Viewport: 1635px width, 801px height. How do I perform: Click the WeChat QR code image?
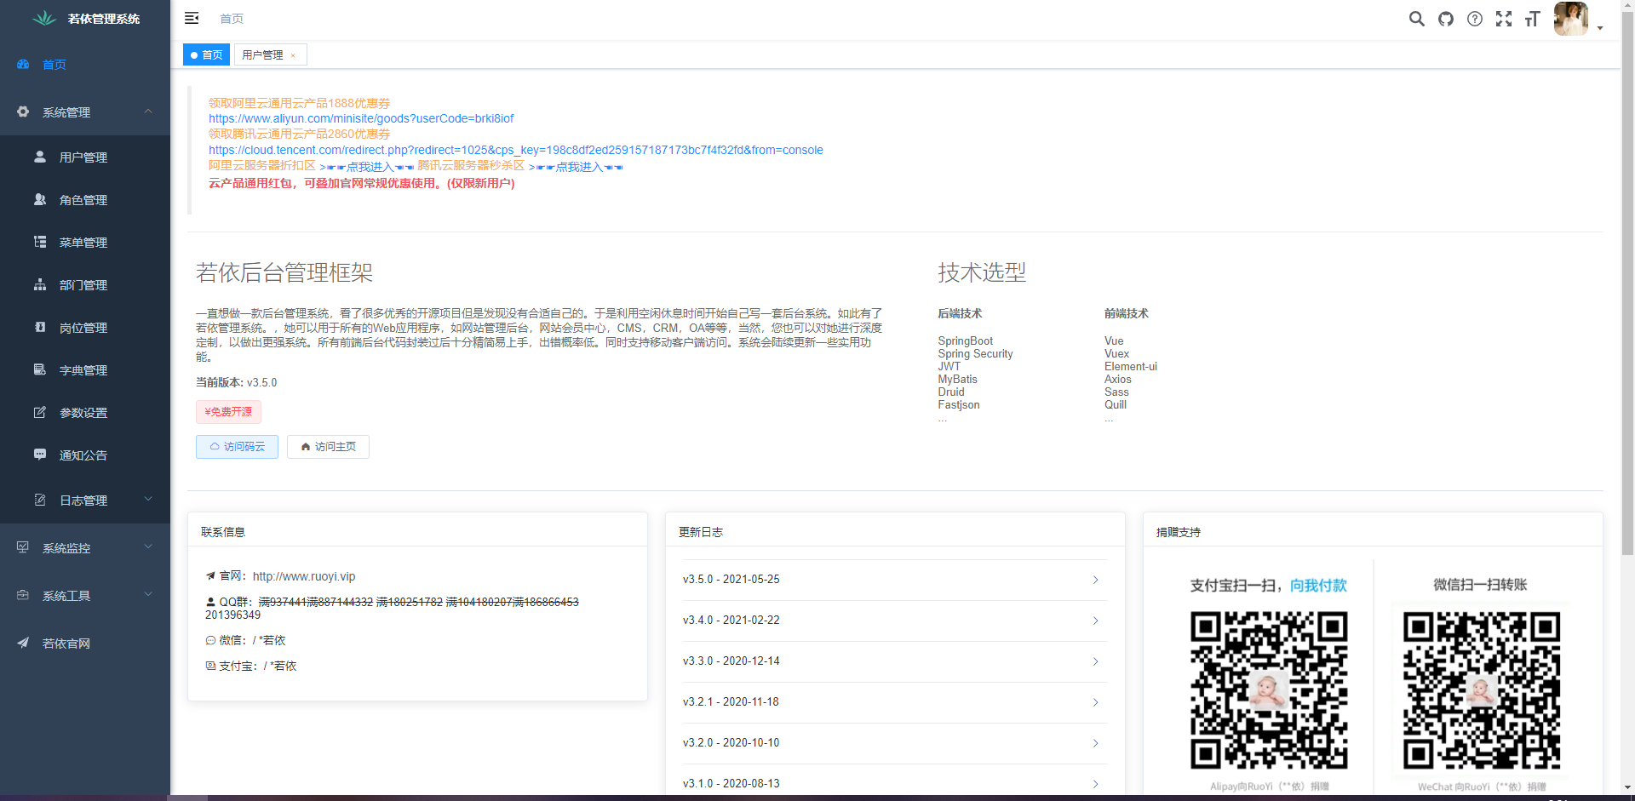click(x=1482, y=690)
